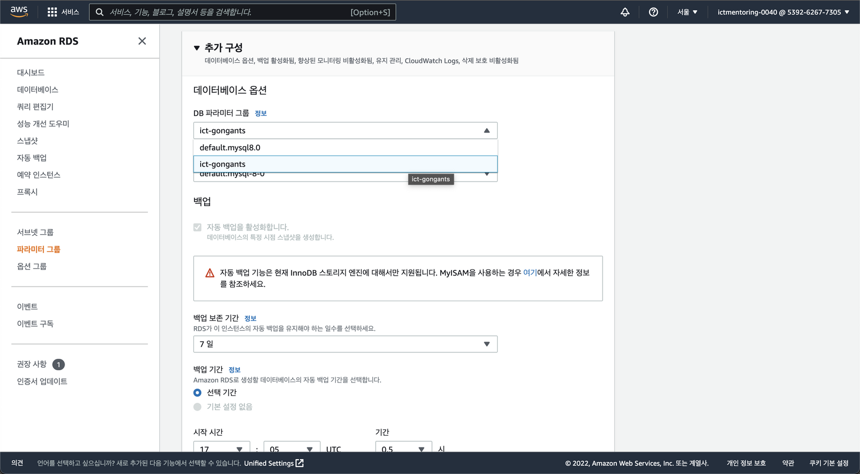Open '쿼리 편집기' in sidebar
Image resolution: width=860 pixels, height=474 pixels.
pos(35,106)
